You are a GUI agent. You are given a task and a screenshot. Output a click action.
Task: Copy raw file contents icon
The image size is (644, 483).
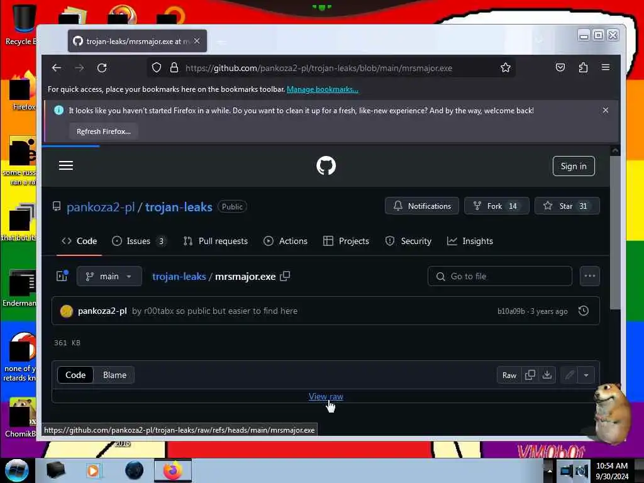pos(530,375)
